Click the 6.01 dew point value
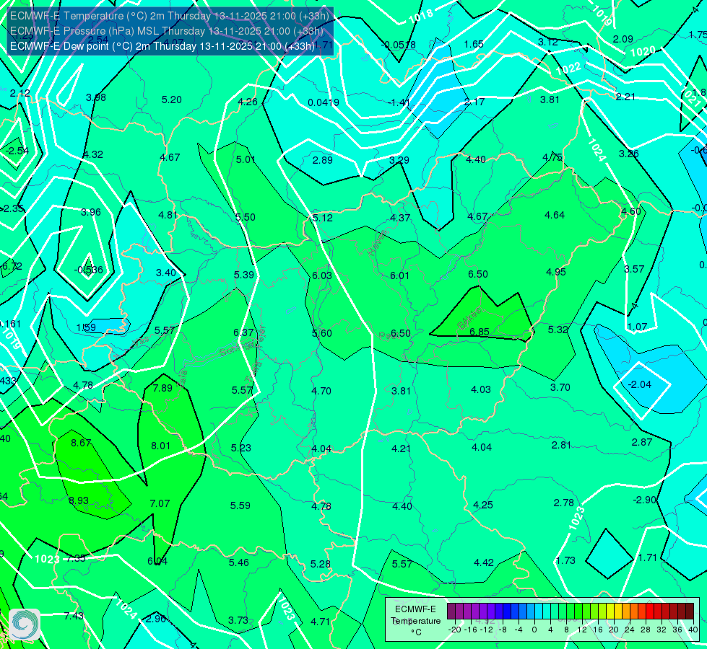 point(399,275)
